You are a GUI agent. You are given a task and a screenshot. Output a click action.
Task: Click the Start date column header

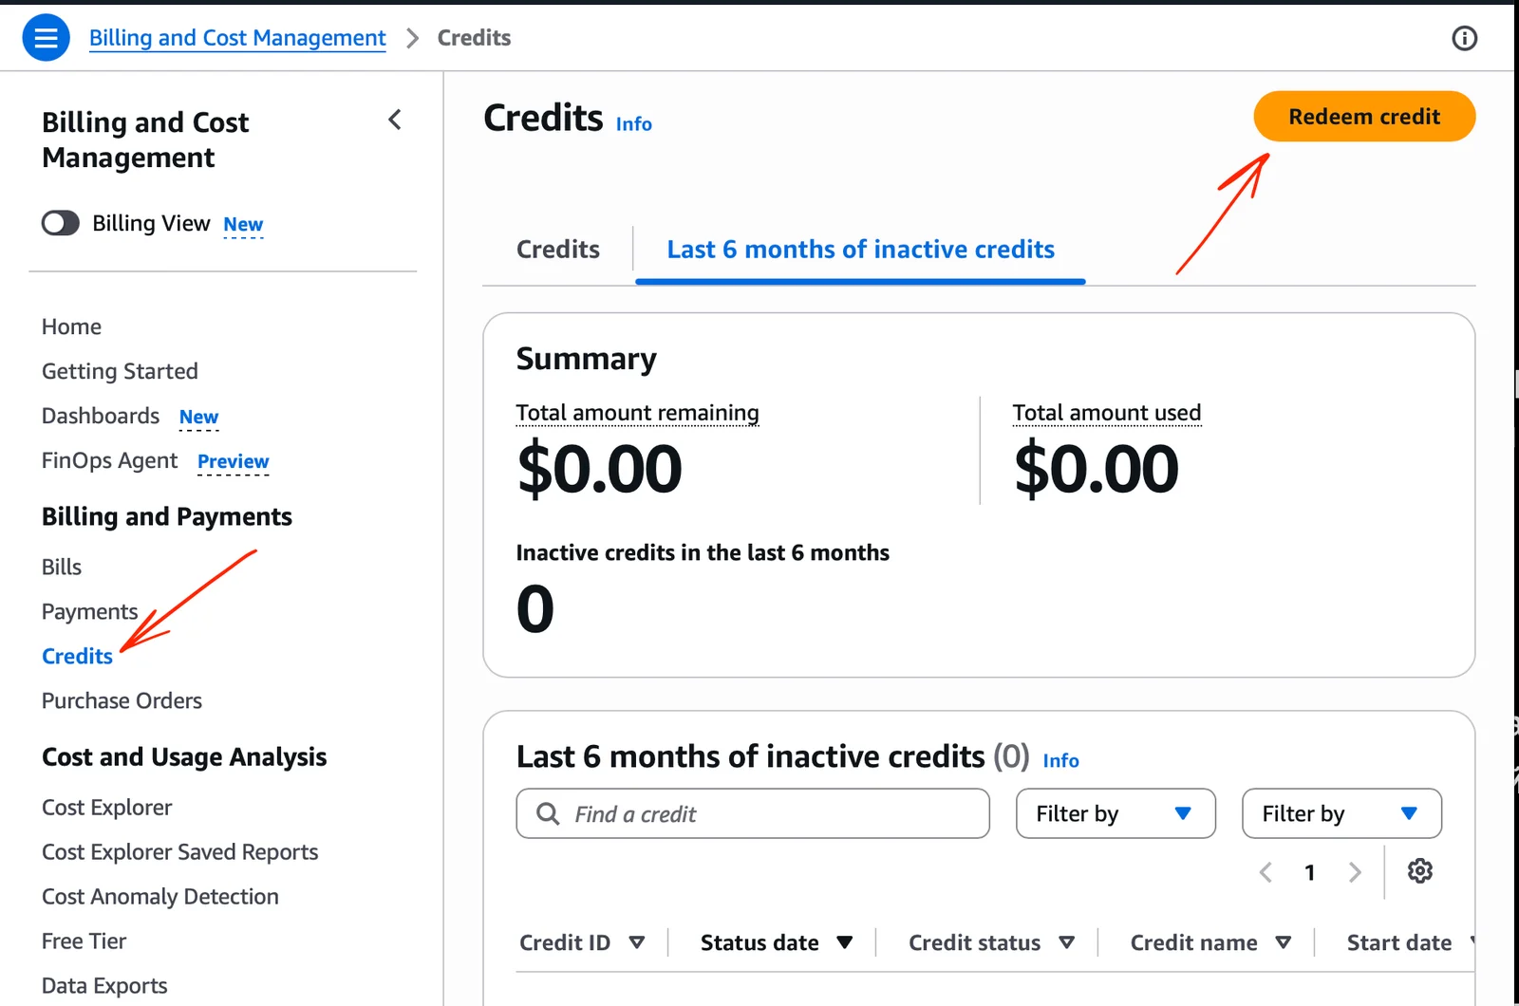click(x=1398, y=942)
